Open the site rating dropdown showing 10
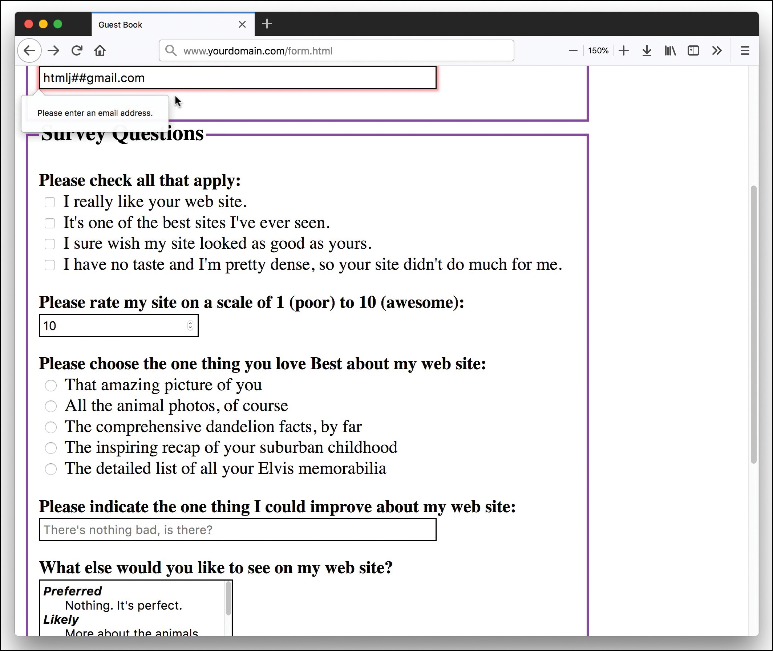 (118, 325)
